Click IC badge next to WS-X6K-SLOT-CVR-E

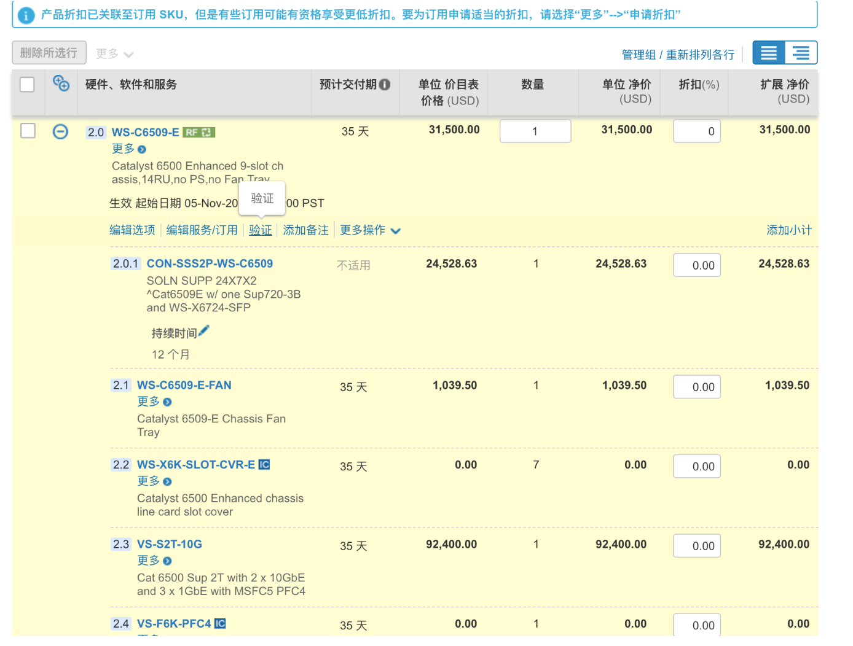[264, 465]
